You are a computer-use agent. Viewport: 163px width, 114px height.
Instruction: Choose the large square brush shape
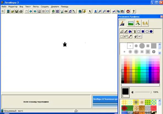pos(154,46)
